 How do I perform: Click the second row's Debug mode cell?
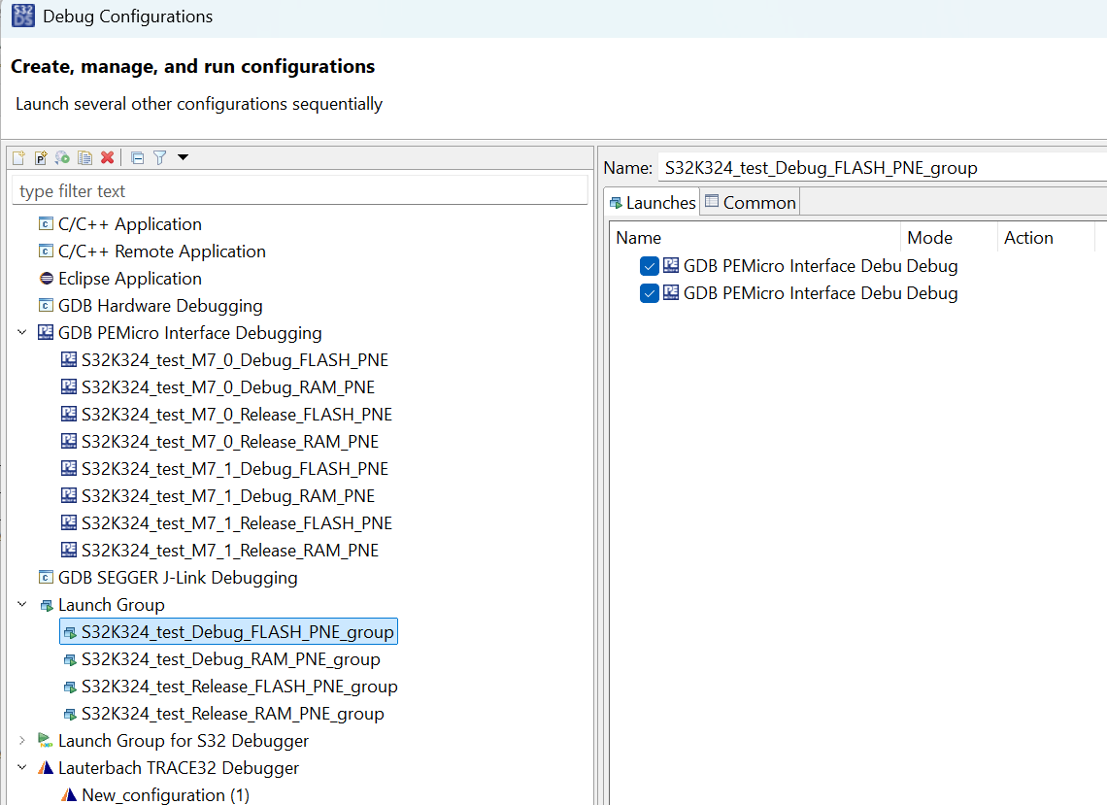coord(932,293)
